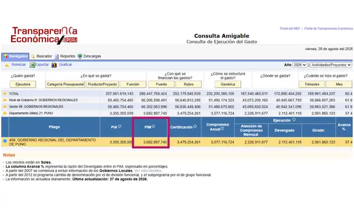This screenshot has width=354, height=208.
Task: Click the Reportes document icon
Action: [56, 56]
